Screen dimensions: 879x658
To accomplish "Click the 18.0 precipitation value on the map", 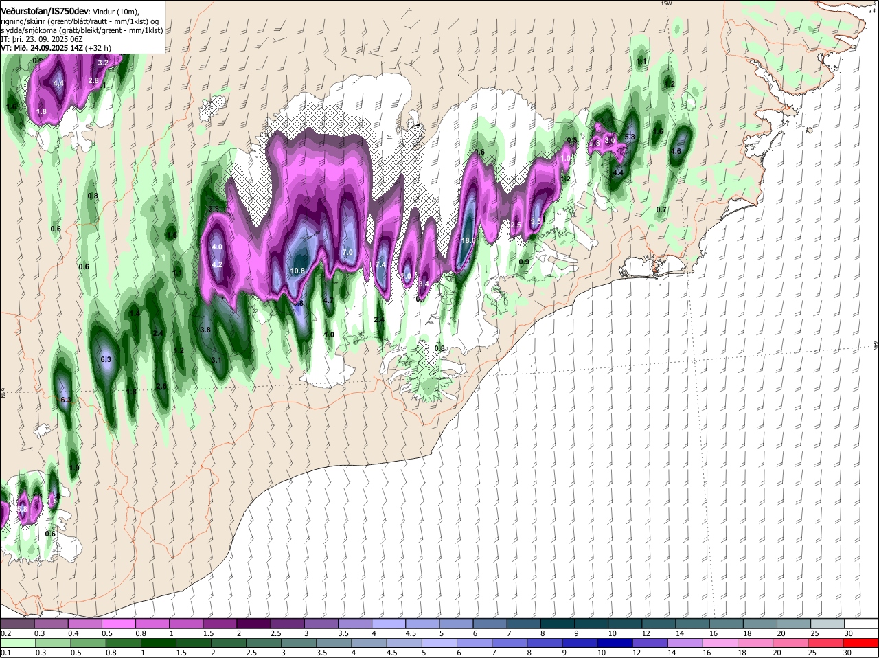I will tap(468, 241).
